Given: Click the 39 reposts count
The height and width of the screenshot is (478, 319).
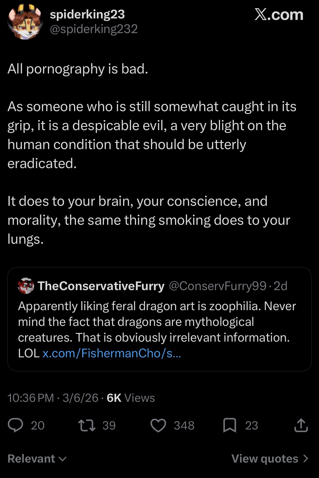Looking at the screenshot, I should point(109,425).
